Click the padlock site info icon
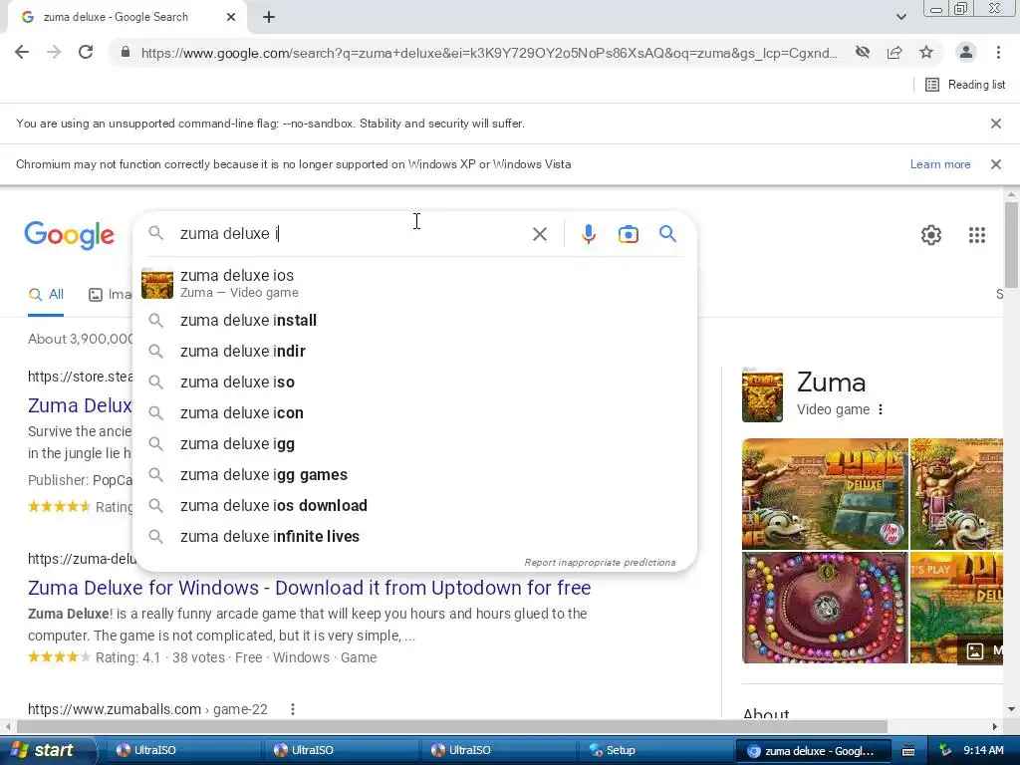The width and height of the screenshot is (1020, 765). click(126, 53)
